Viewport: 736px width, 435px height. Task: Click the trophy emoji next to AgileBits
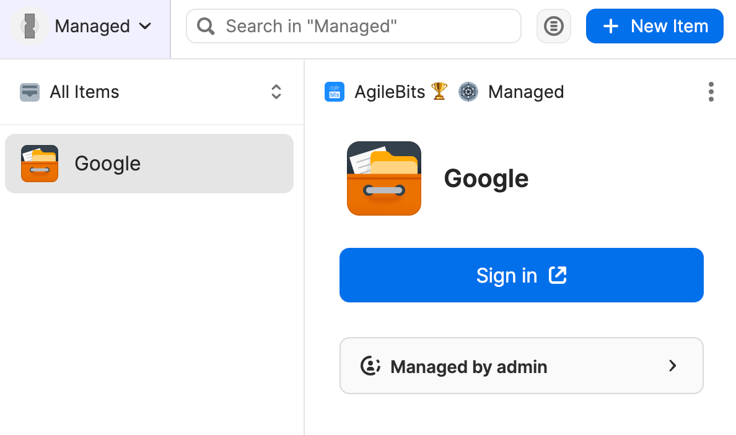[438, 92]
